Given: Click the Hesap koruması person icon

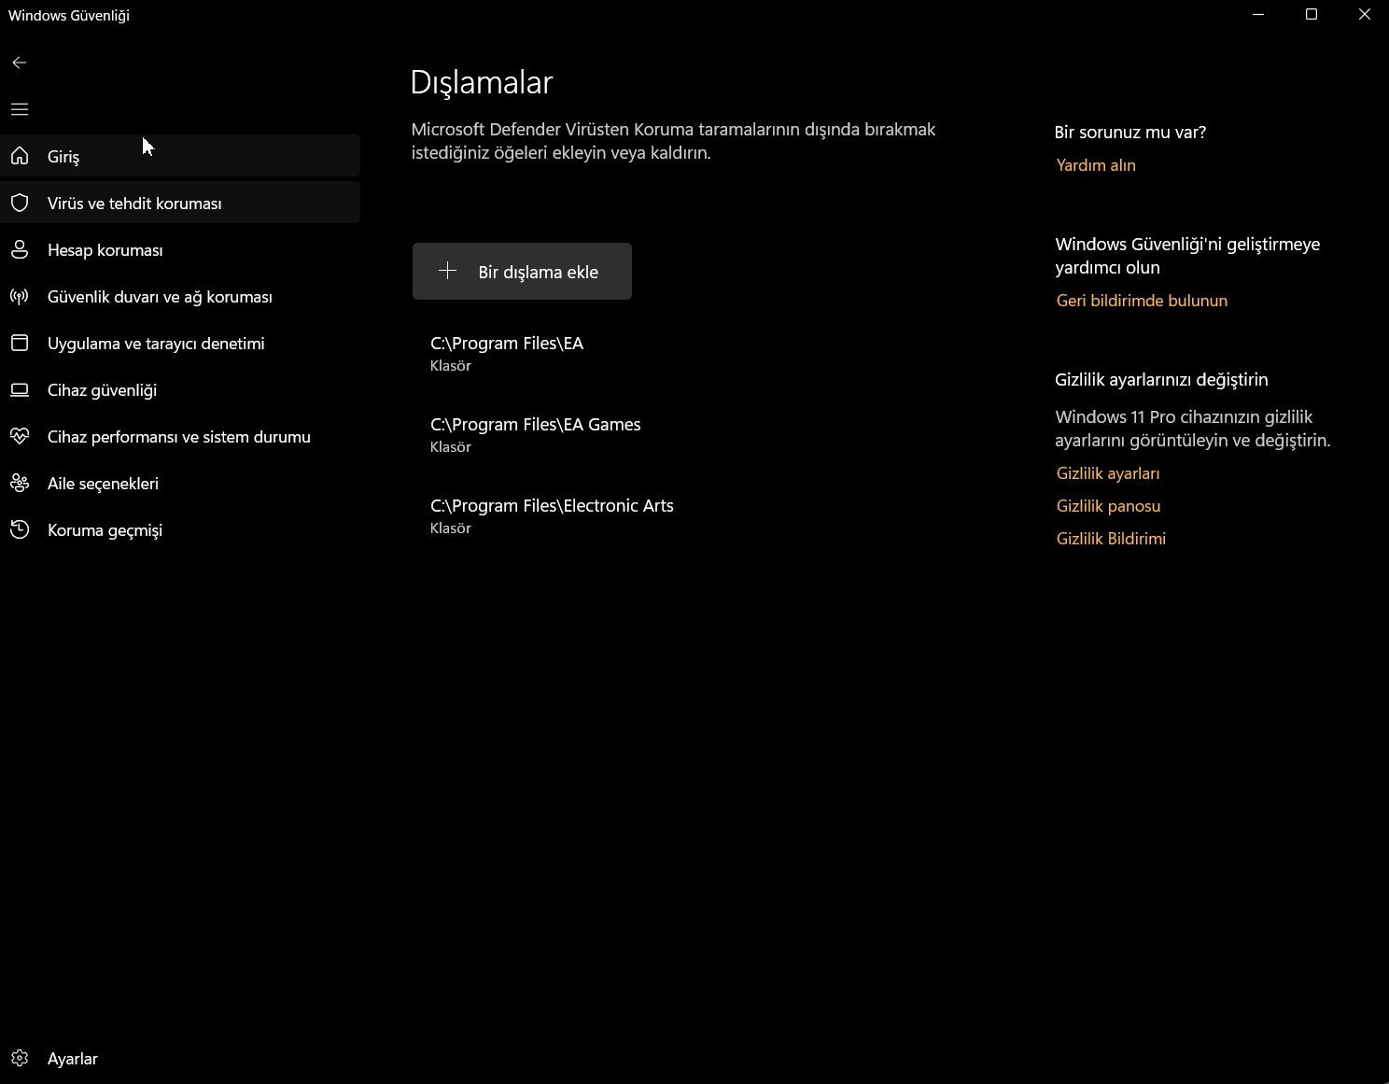Looking at the screenshot, I should [20, 249].
